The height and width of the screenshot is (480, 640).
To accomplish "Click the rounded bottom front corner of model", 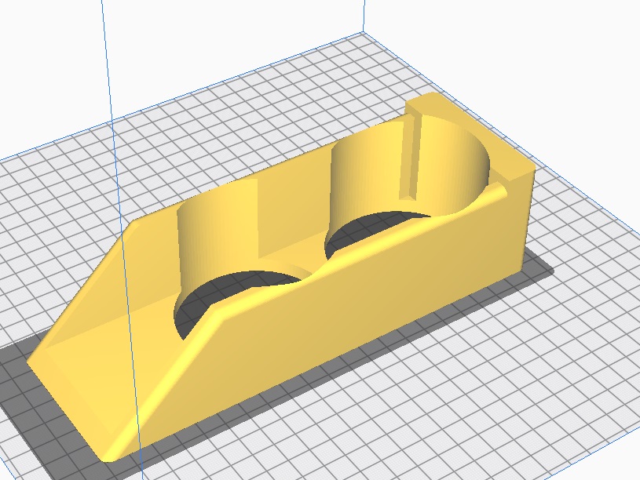I will click(x=110, y=451).
